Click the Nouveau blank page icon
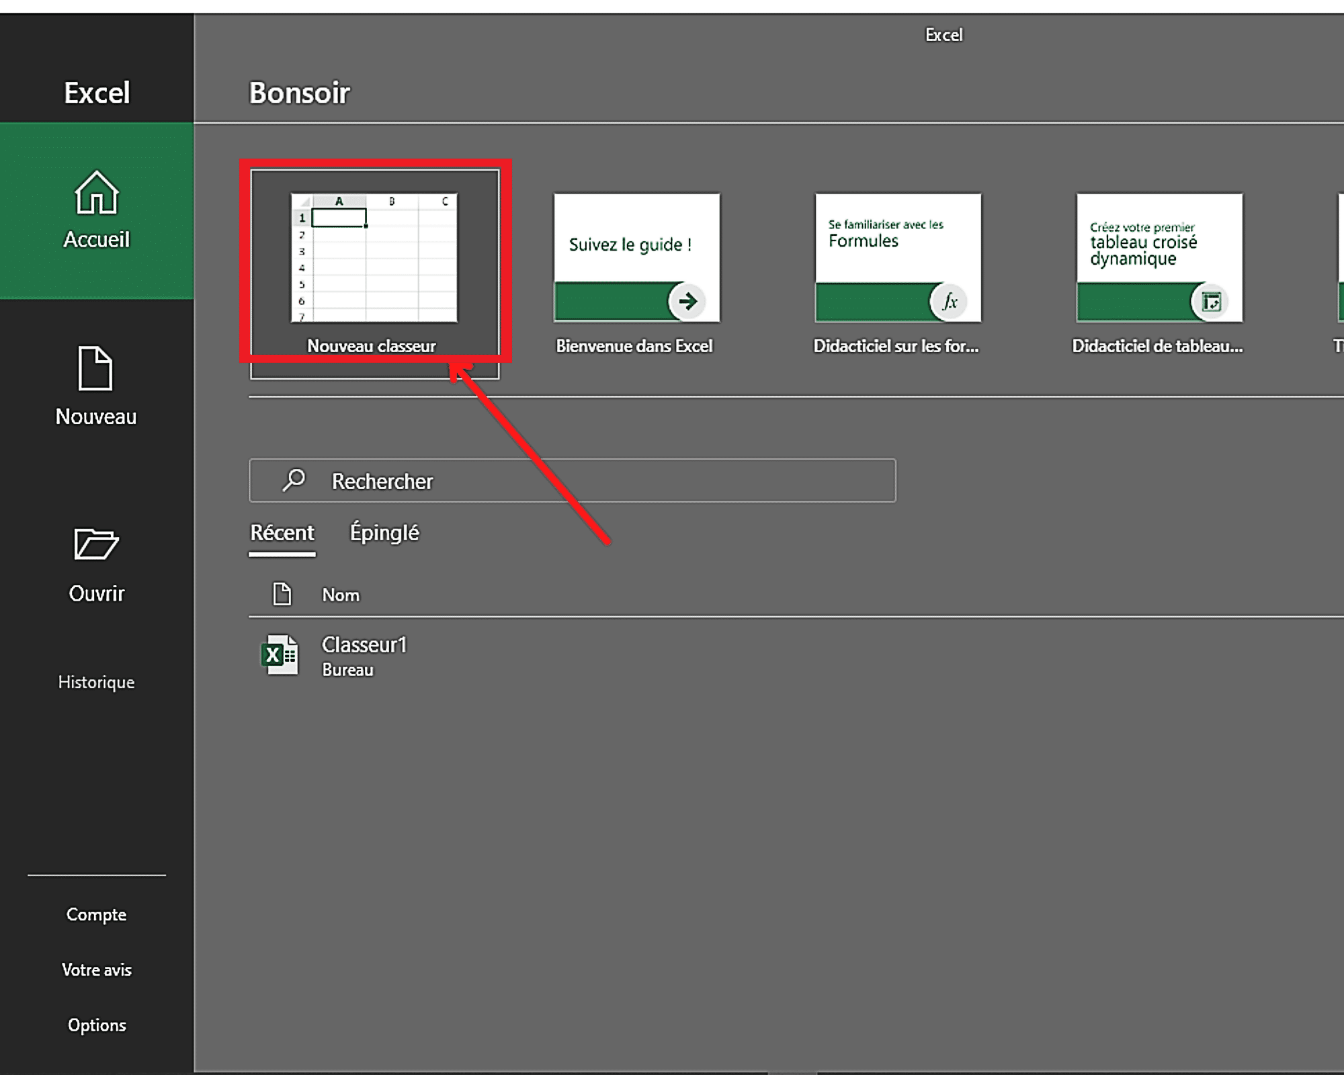This screenshot has width=1344, height=1075. coord(95,368)
